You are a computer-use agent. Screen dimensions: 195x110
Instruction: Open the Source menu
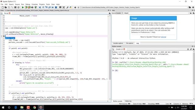(17, 4)
